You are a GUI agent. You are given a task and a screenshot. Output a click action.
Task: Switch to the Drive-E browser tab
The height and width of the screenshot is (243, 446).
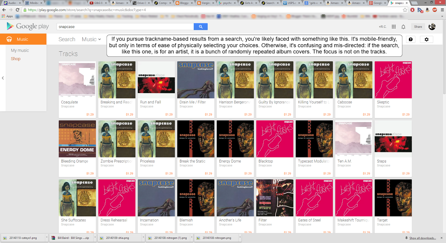141,3
